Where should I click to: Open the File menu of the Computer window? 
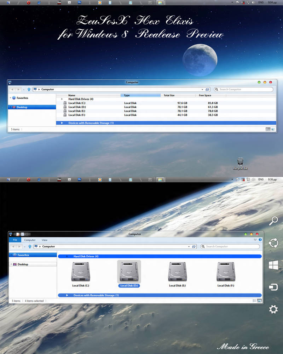point(15,240)
